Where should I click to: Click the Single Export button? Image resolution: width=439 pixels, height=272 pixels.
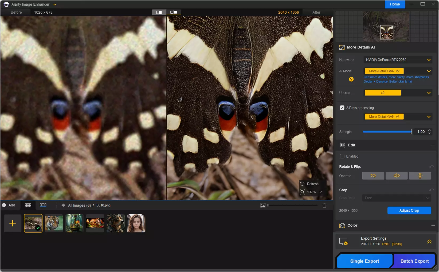[364, 261]
